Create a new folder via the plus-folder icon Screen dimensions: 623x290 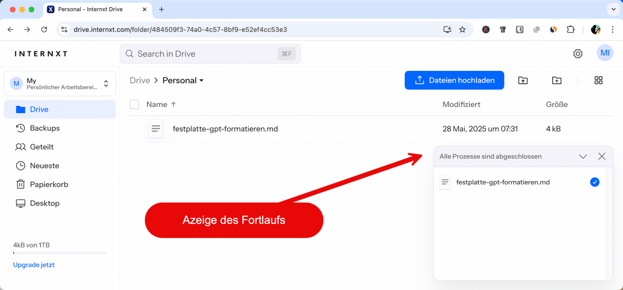pyautogui.click(x=557, y=80)
